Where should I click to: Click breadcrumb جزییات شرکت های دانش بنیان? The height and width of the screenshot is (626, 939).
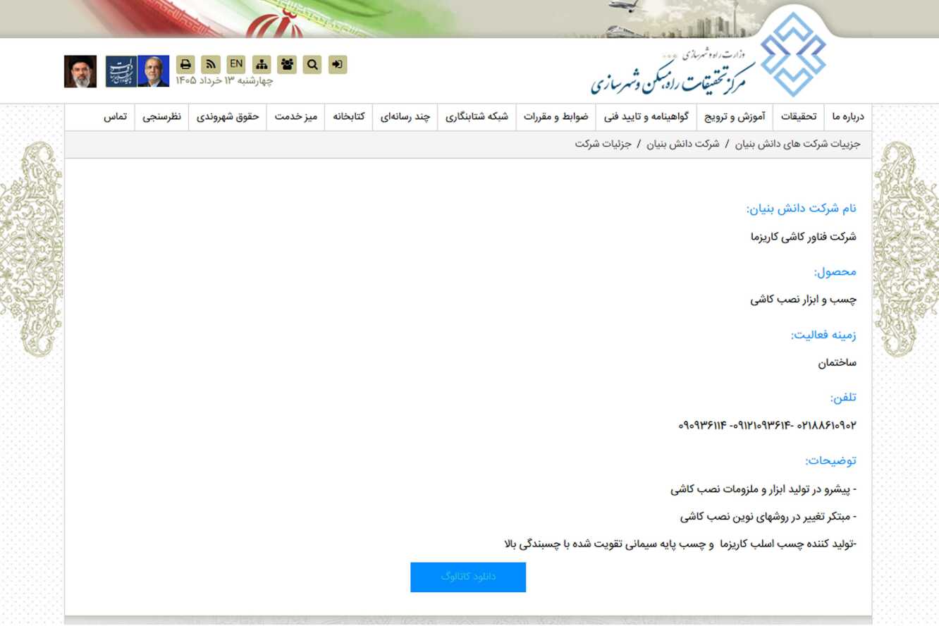(798, 144)
